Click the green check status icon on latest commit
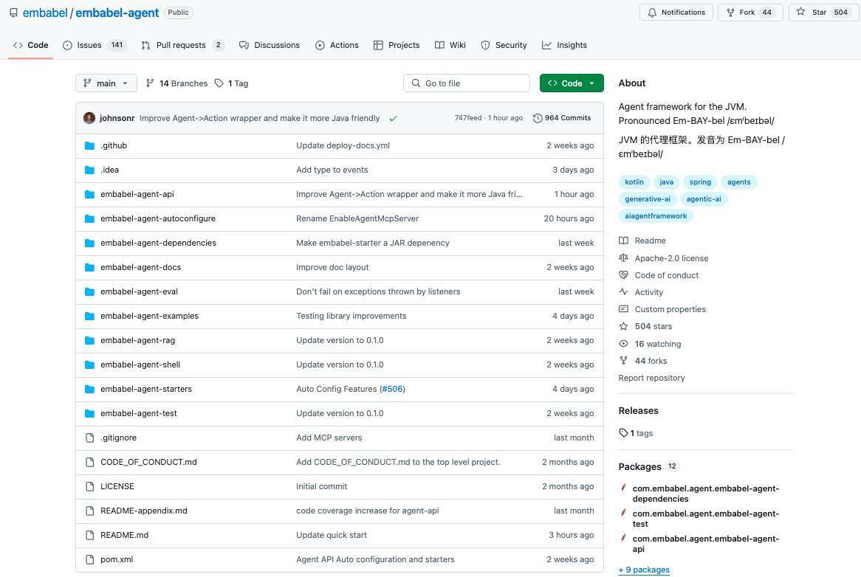 point(393,119)
